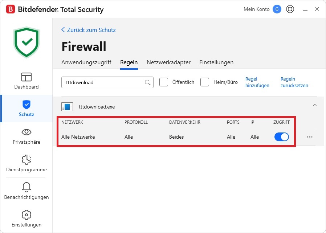Open Dienstprogramme in the sidebar

click(27, 164)
